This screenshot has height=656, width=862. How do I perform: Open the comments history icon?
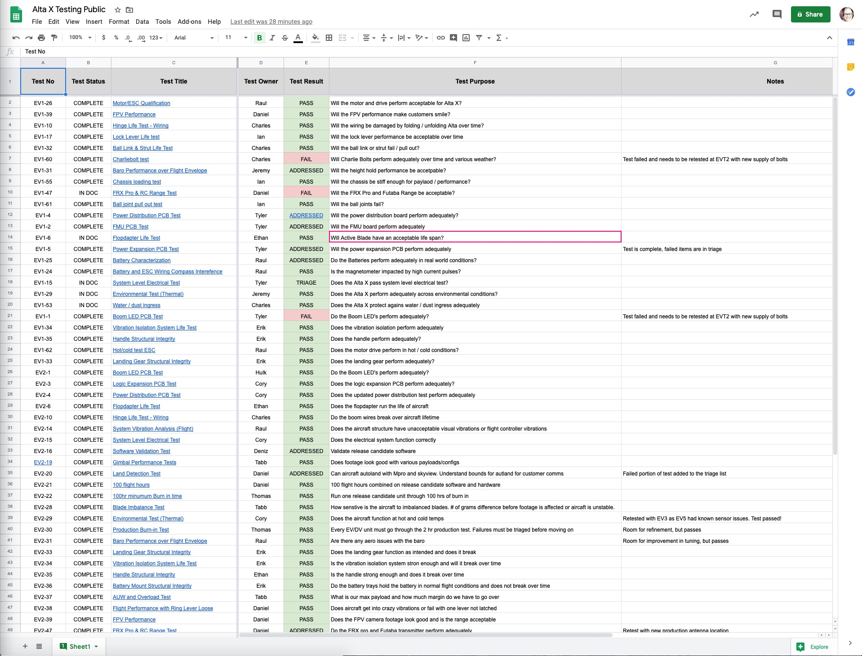point(777,14)
